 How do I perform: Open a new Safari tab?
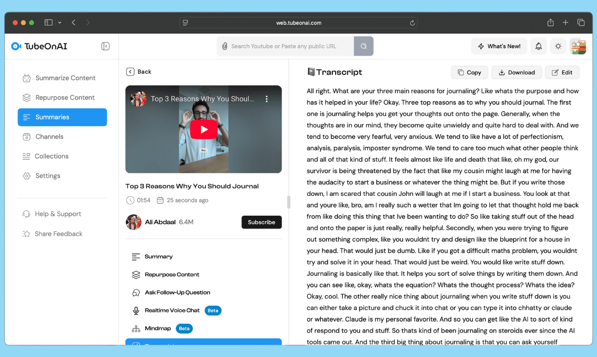click(x=566, y=23)
